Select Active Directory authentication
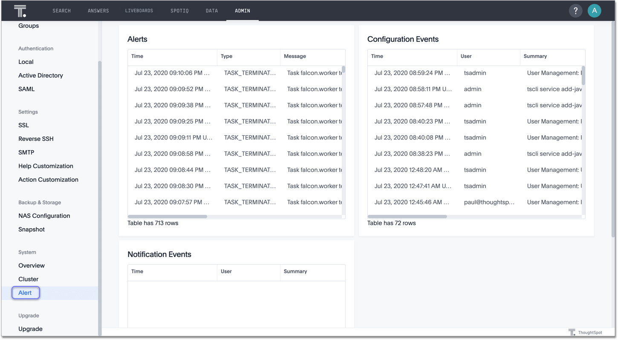The height and width of the screenshot is (340, 618). [x=40, y=75]
